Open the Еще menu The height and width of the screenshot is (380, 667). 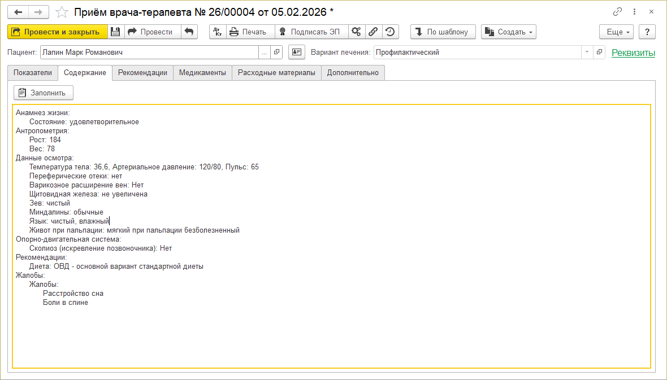click(616, 32)
